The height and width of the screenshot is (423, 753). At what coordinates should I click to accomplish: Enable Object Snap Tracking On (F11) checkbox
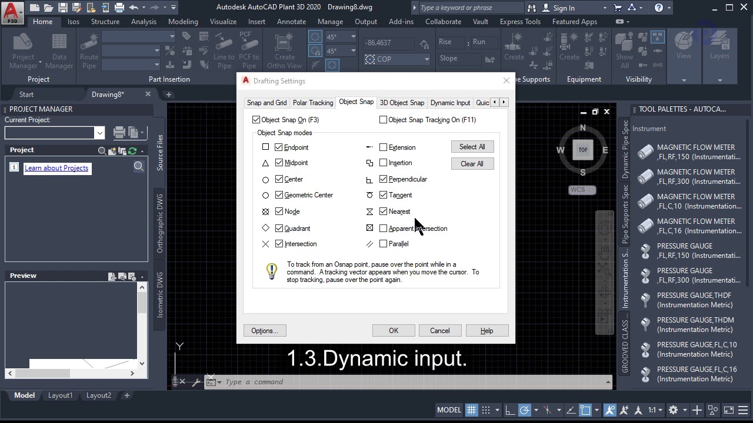click(383, 120)
